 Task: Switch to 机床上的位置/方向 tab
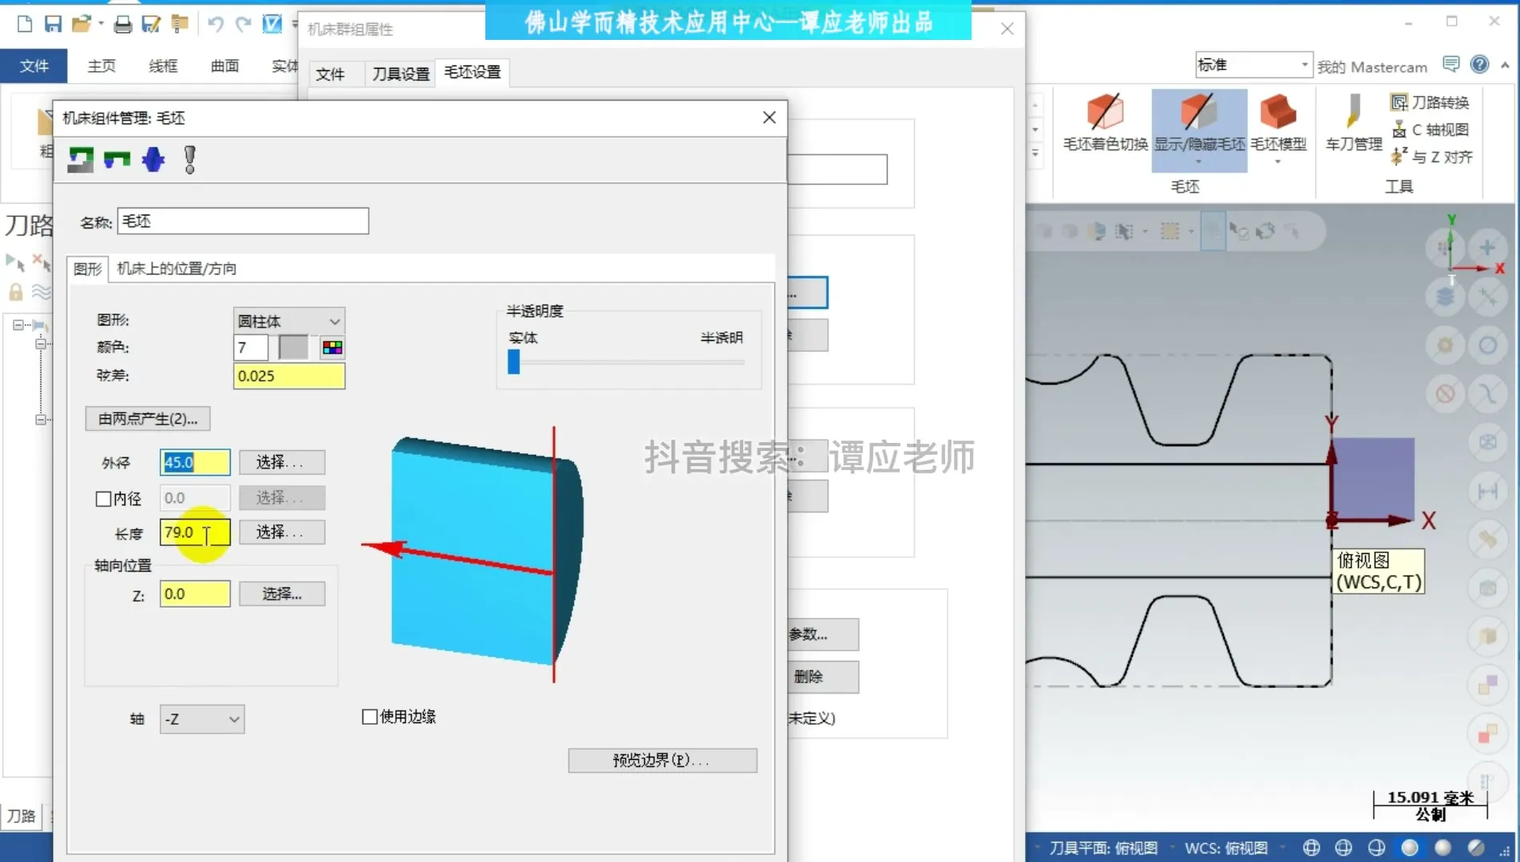pos(176,269)
